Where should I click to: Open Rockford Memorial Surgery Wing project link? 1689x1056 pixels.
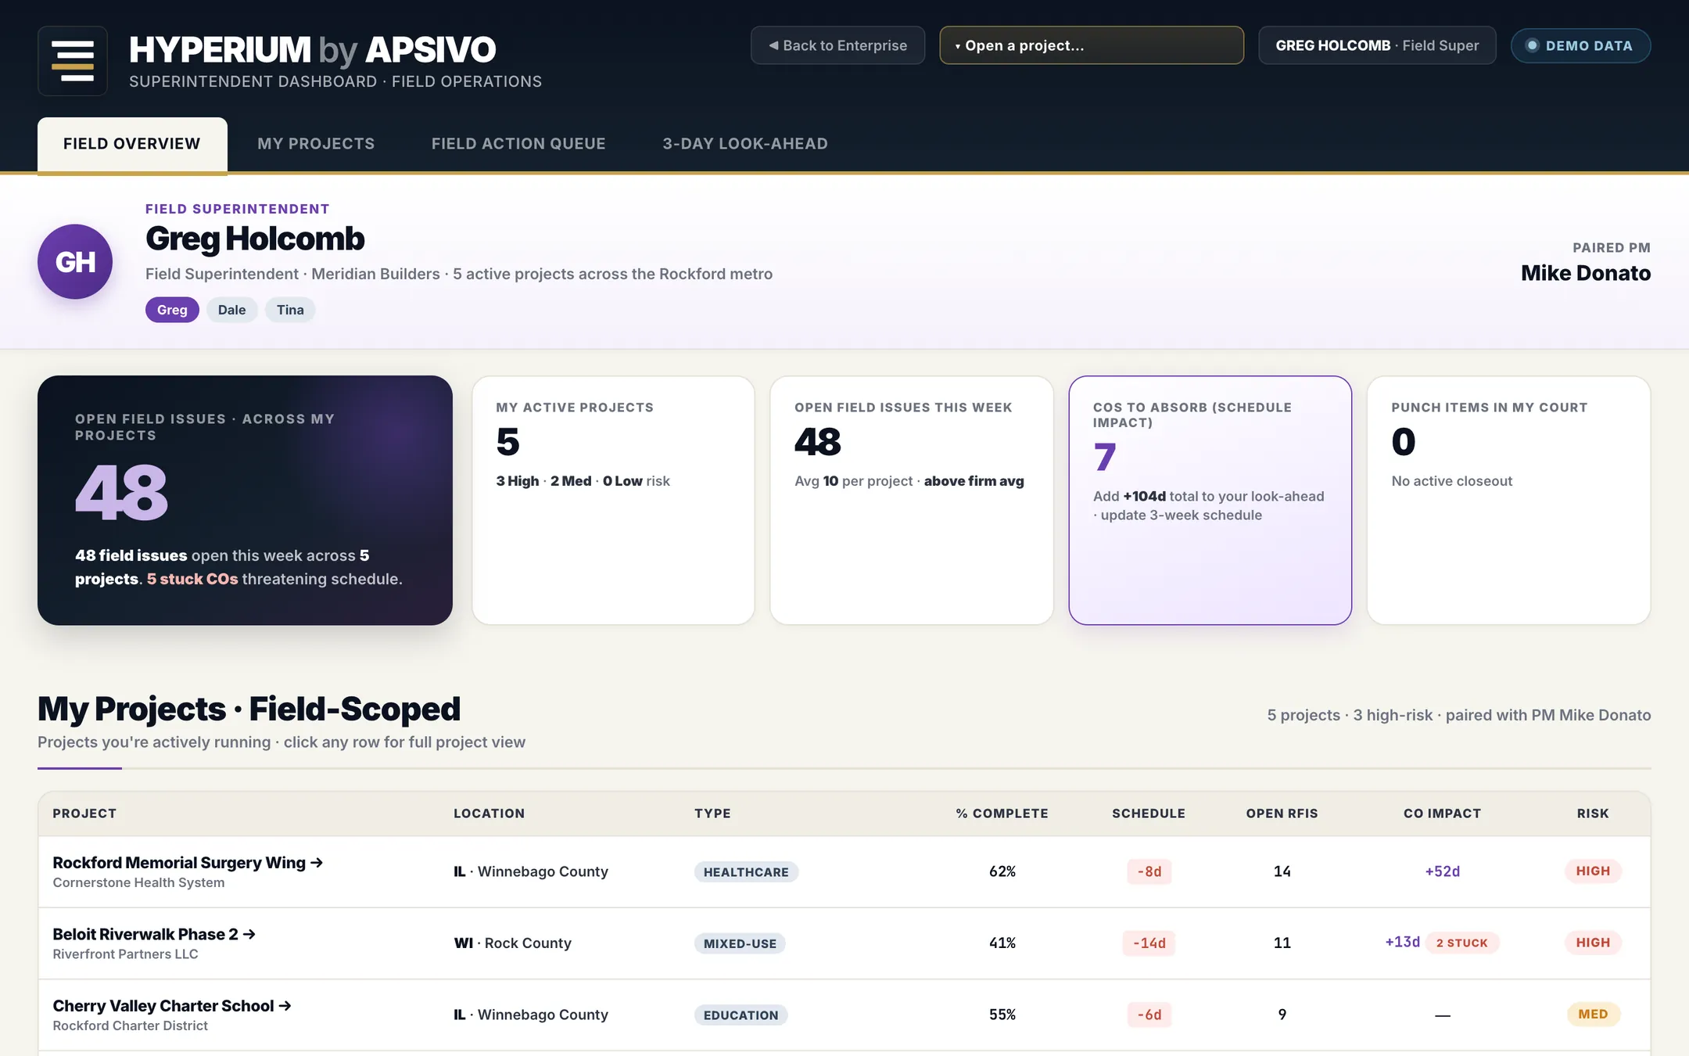tap(188, 863)
